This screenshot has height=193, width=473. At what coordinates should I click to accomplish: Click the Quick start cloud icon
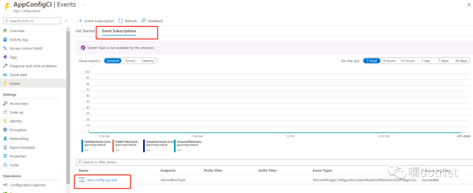click(x=5, y=75)
